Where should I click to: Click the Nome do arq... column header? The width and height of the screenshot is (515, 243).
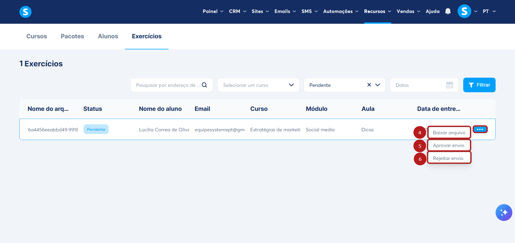(48, 109)
